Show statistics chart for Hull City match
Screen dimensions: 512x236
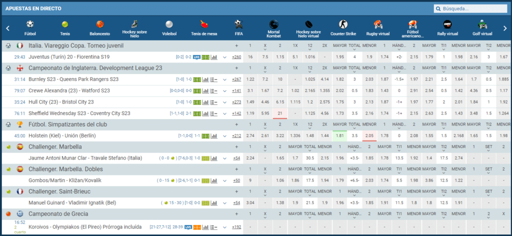point(205,102)
